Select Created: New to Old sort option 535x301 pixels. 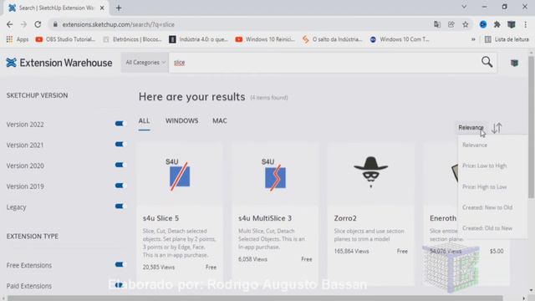[487, 207]
